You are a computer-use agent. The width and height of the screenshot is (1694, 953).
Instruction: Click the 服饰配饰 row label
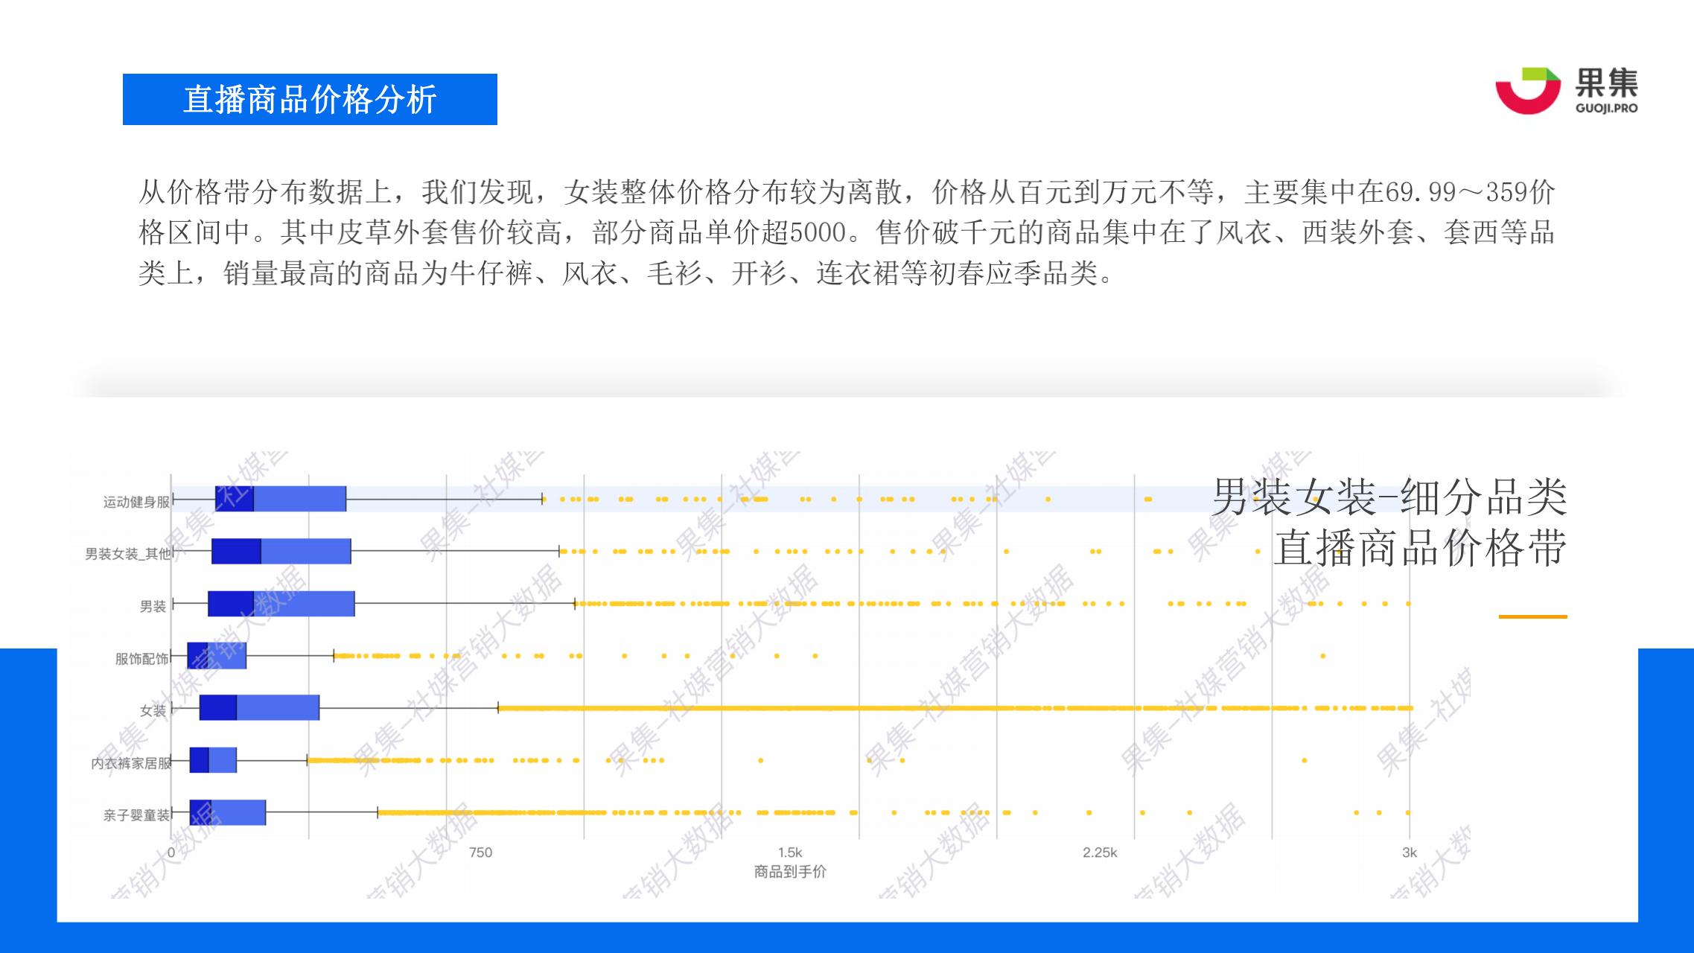coord(141,659)
